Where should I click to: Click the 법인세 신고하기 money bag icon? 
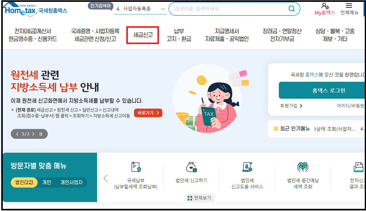click(192, 168)
